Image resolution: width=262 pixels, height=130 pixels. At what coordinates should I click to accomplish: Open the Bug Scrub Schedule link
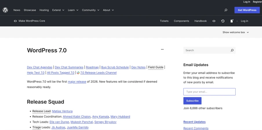click(115, 67)
